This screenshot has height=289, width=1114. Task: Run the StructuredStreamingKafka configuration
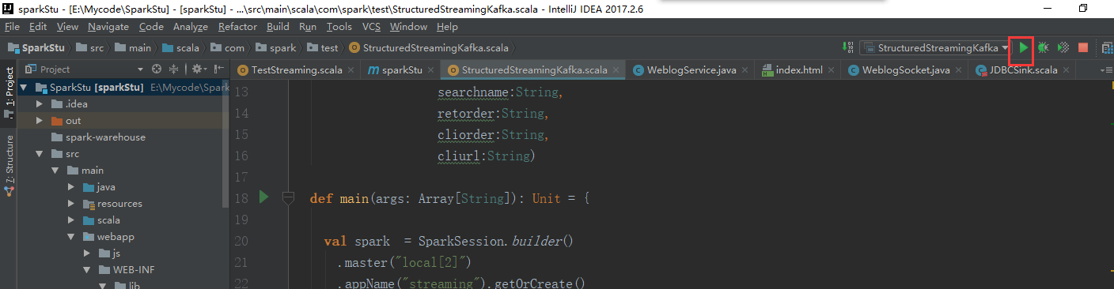1023,48
